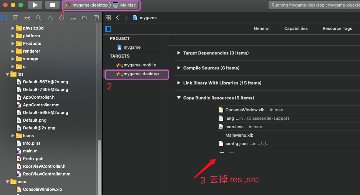Collapse the mac folder
The height and width of the screenshot is (195, 360).
(x=8, y=182)
